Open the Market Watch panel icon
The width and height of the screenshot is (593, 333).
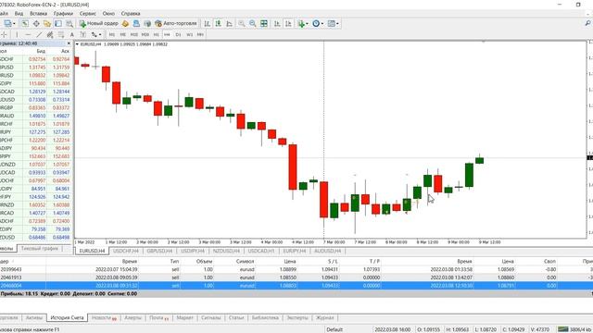click(25, 23)
